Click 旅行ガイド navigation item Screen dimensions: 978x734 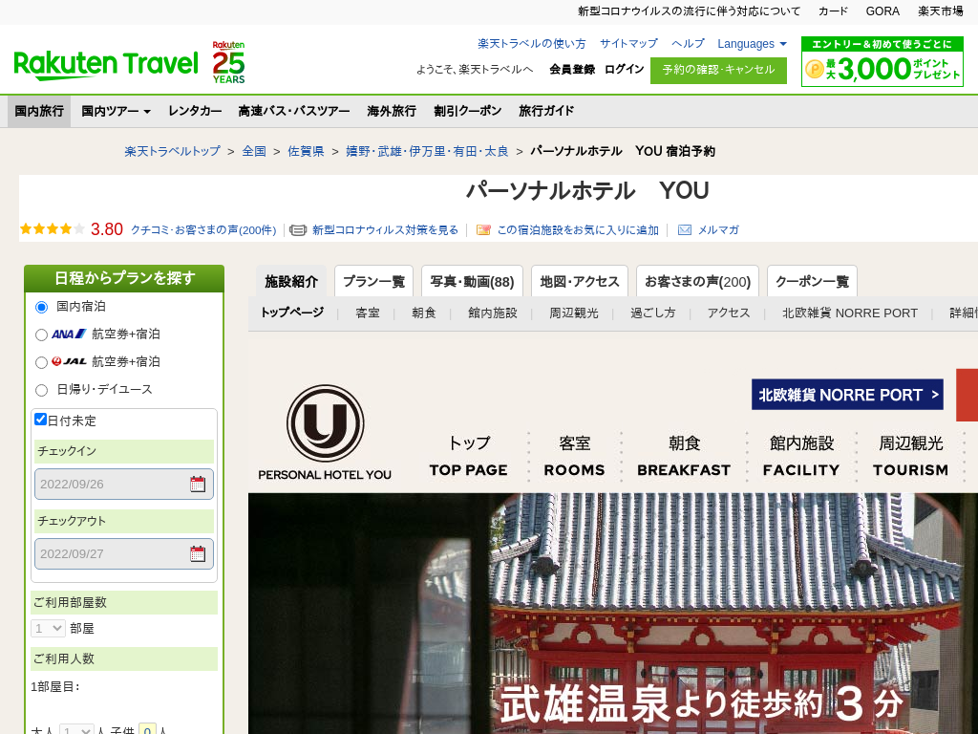(x=546, y=111)
